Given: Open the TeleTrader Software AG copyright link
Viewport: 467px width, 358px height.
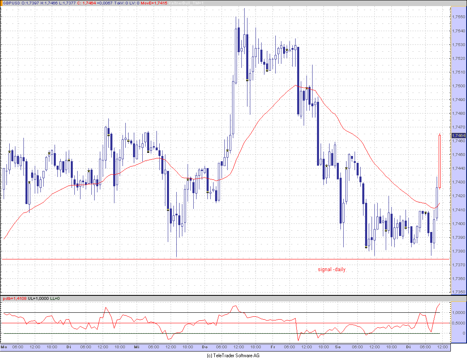Looking at the screenshot, I should 233,356.
